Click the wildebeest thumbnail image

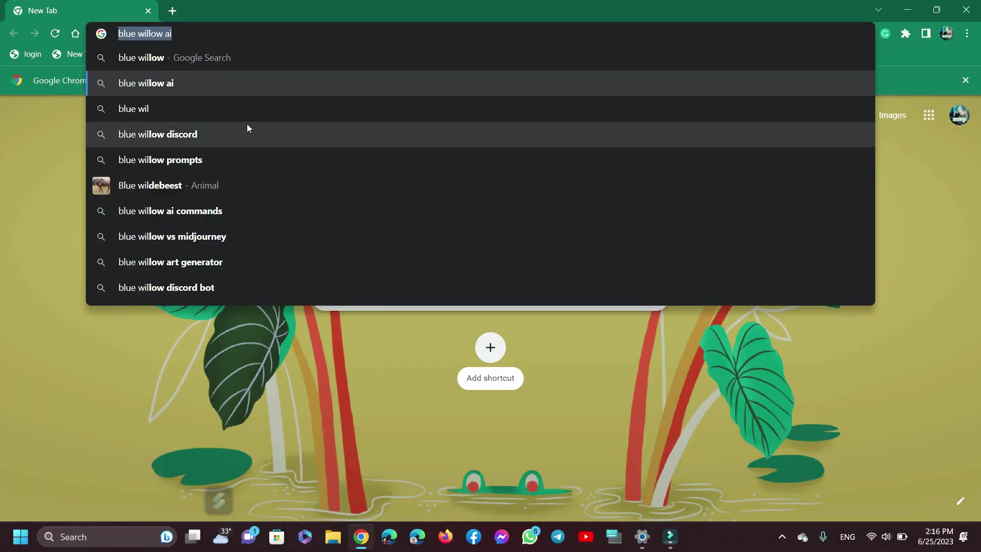(101, 186)
